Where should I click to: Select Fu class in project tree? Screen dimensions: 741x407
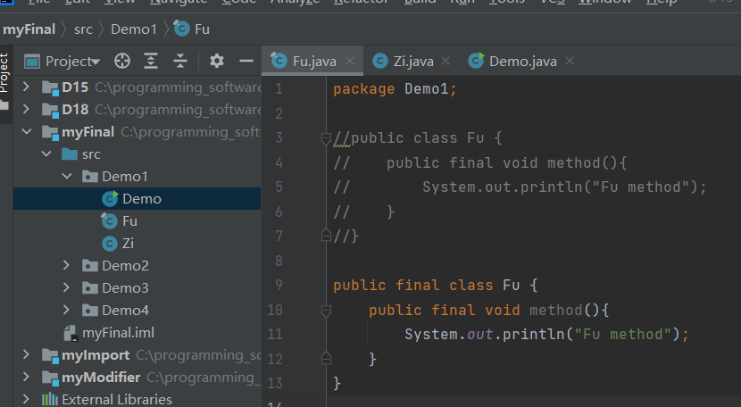(137, 220)
